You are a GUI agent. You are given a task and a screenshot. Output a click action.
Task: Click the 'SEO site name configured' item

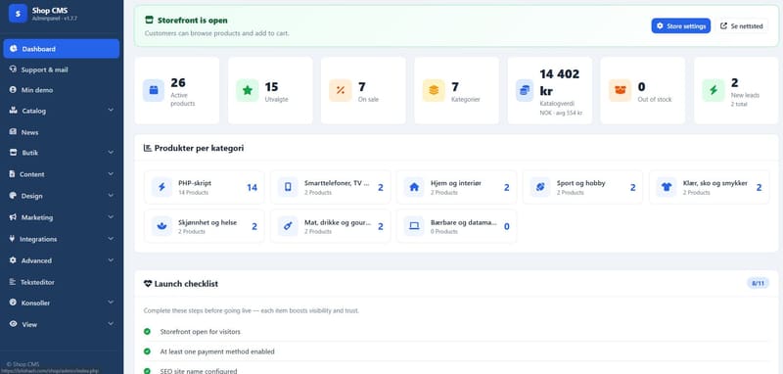[199, 371]
